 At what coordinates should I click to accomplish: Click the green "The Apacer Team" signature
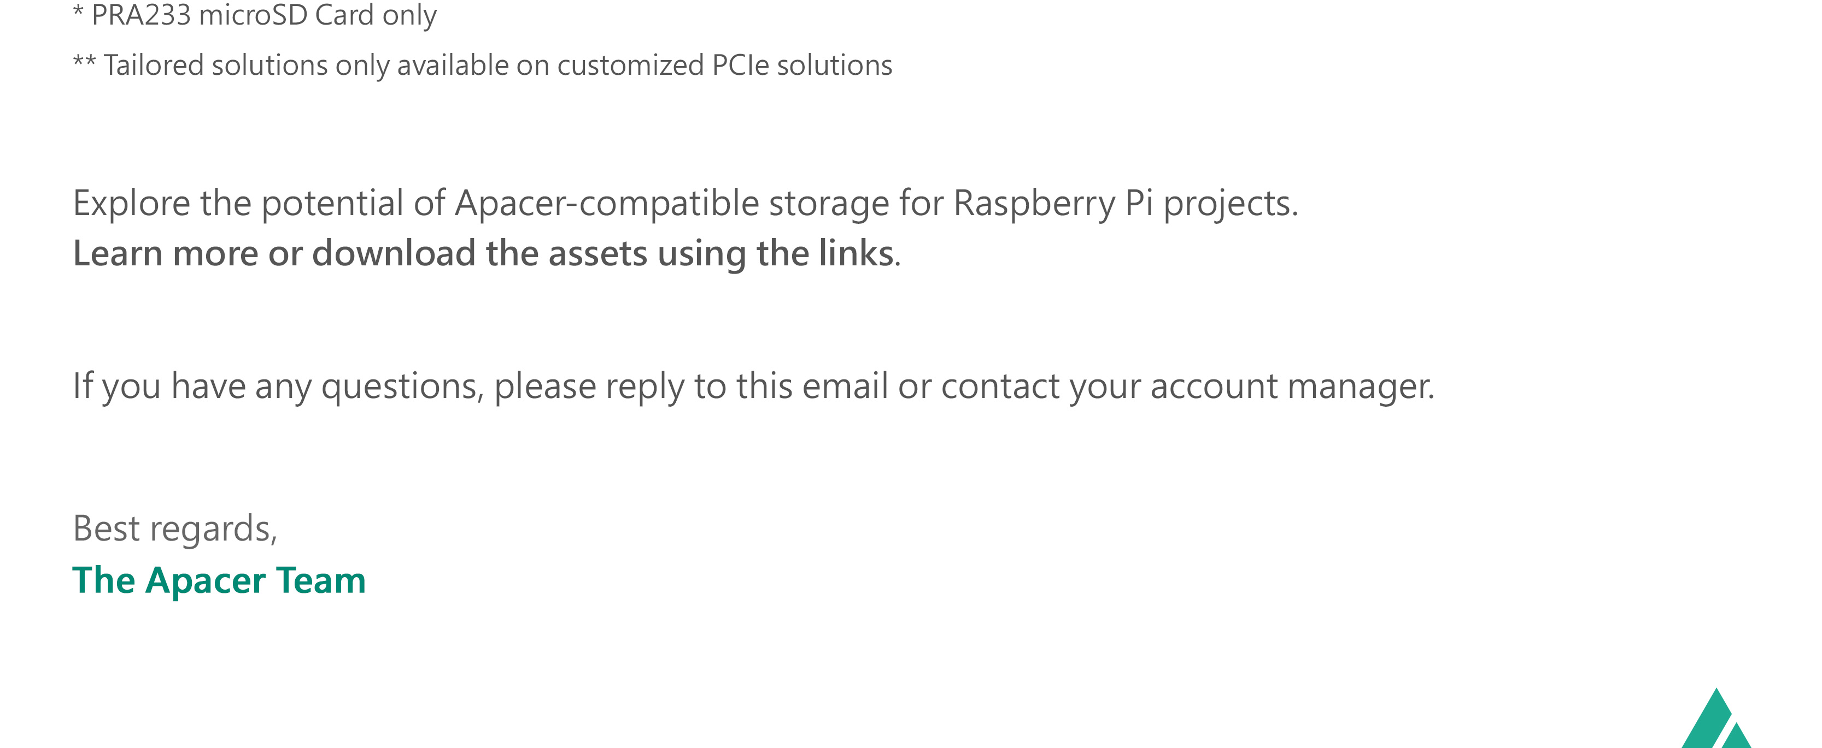pos(219,580)
